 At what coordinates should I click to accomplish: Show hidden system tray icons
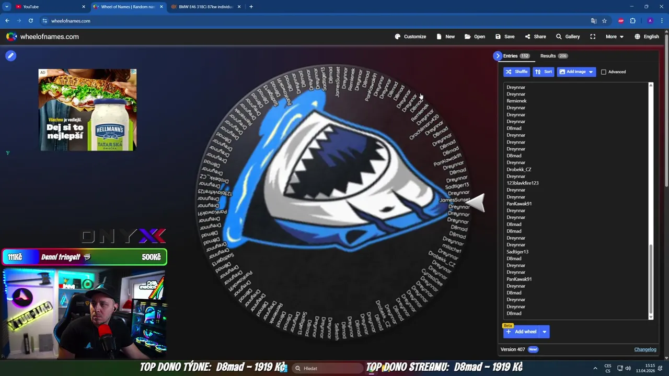point(595,368)
